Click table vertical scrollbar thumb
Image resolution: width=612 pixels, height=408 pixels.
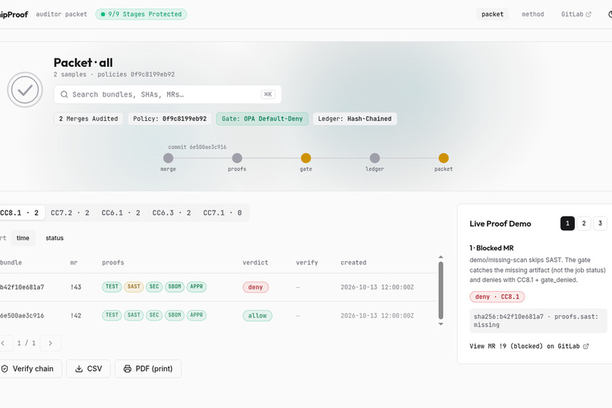coord(440,290)
